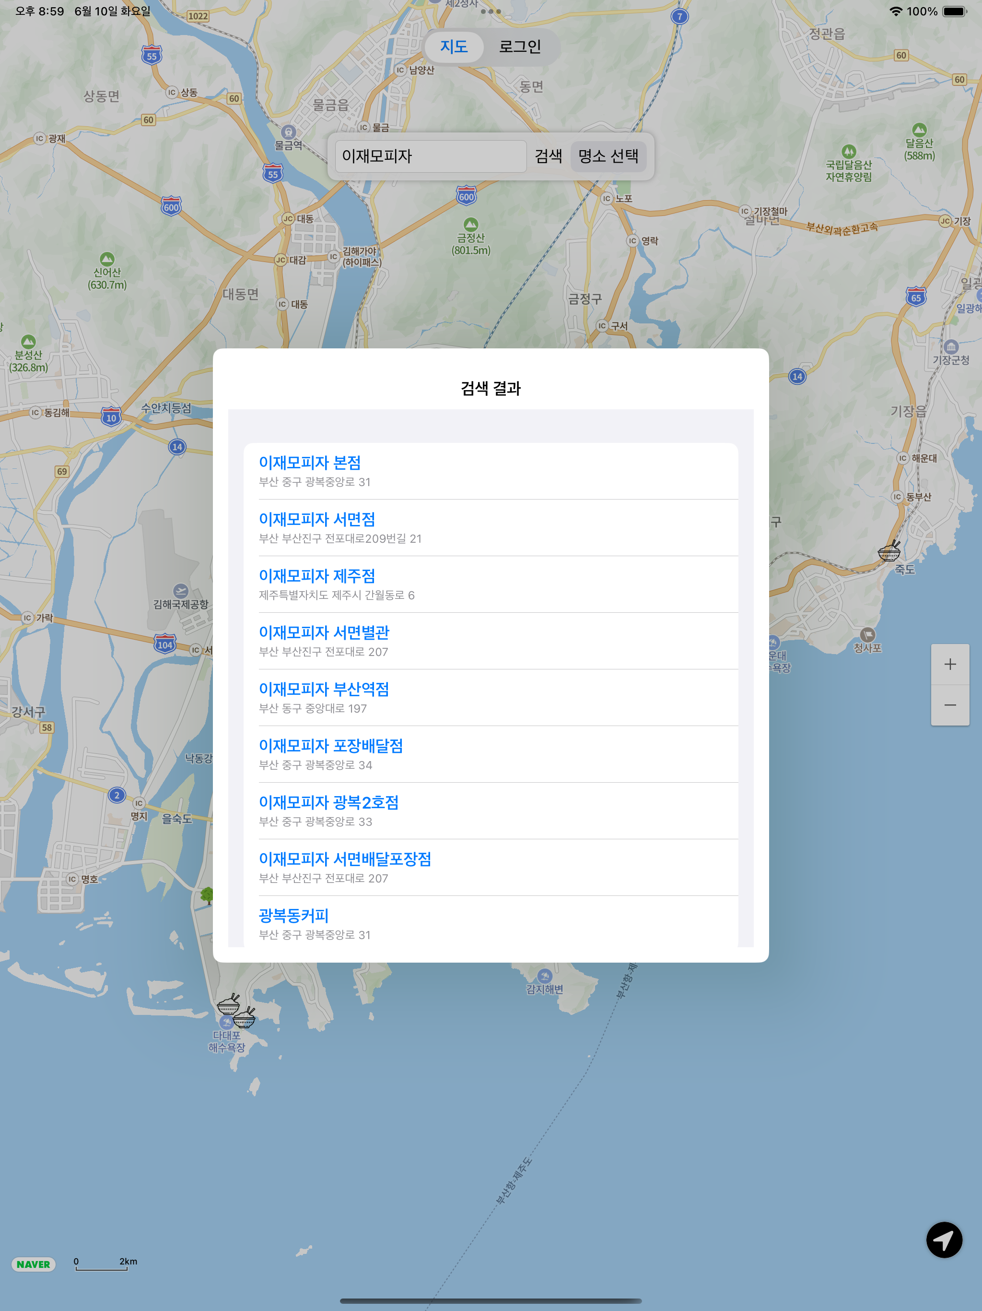982x1311 pixels.
Task: Tap the 신어산 mountain icon
Action: pyautogui.click(x=107, y=259)
